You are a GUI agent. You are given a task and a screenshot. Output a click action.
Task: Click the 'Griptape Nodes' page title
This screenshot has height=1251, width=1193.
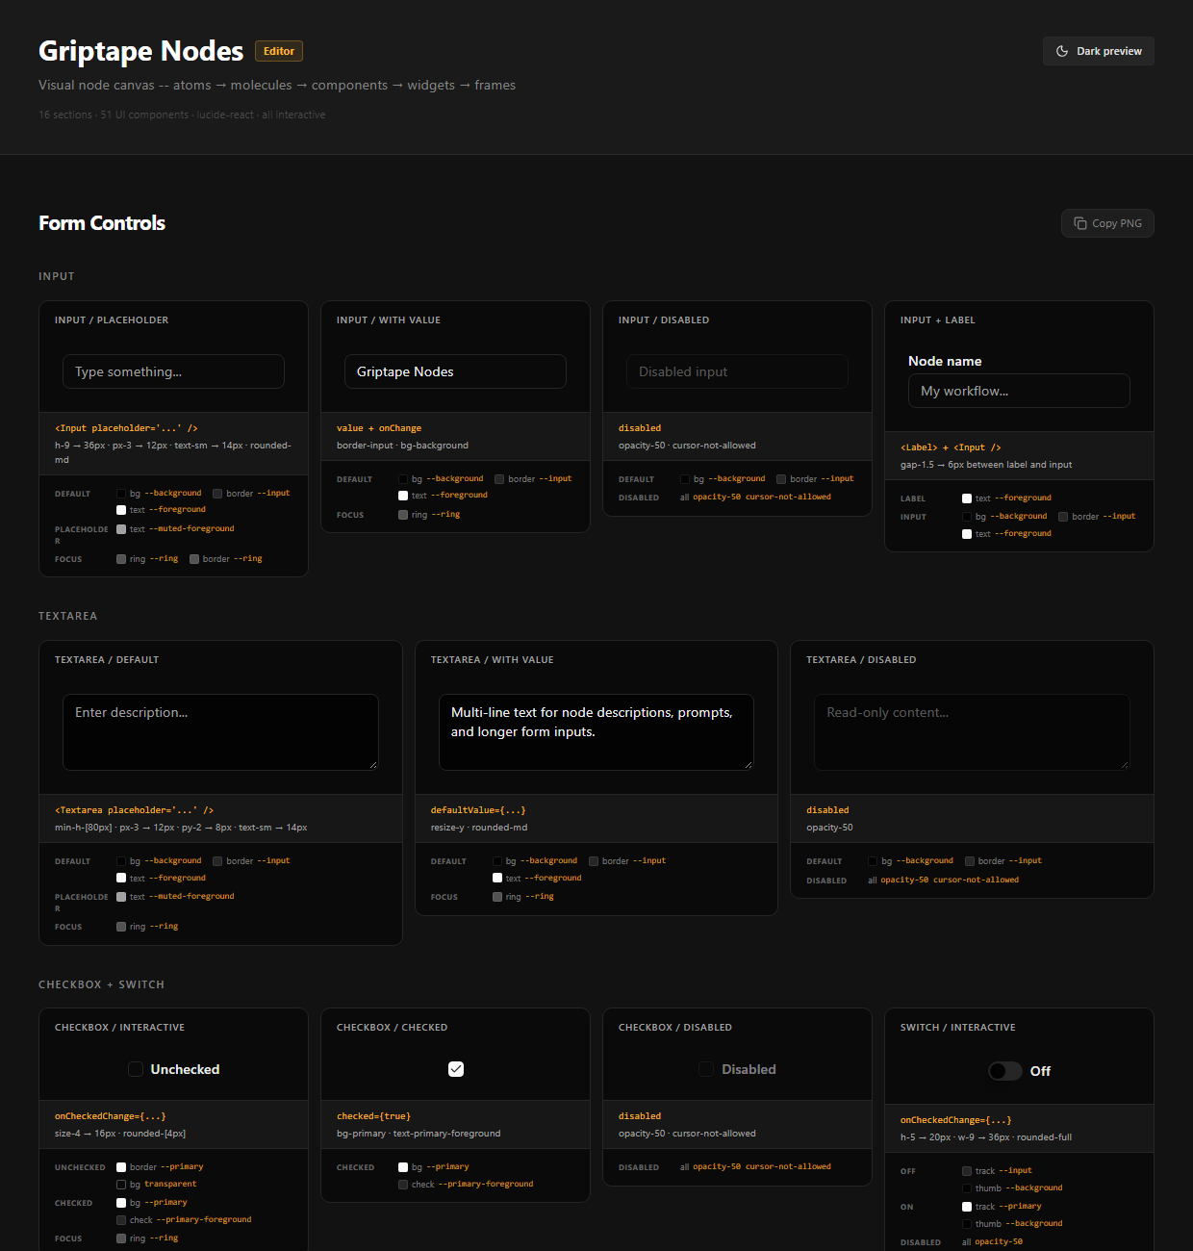coord(141,51)
